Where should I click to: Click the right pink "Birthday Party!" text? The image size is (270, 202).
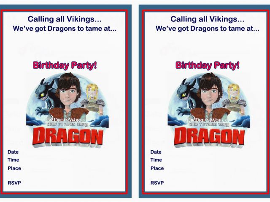[x=208, y=66]
